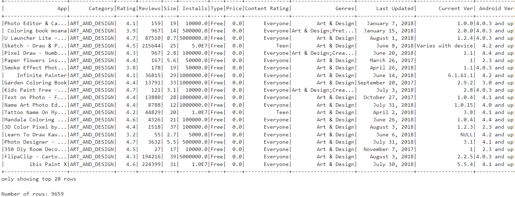
Task: Click the "6.1.61.1" version value
Action: 460,76
